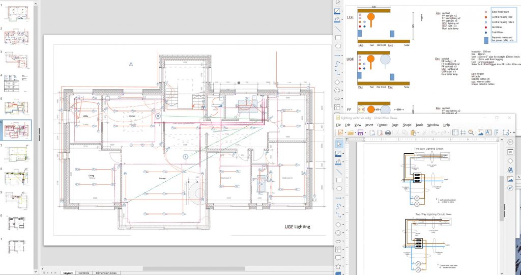
Task: Click the Zoom & Pan magnifier icon
Action: click(471, 132)
